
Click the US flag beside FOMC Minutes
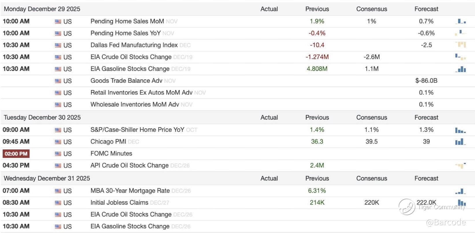click(58, 154)
